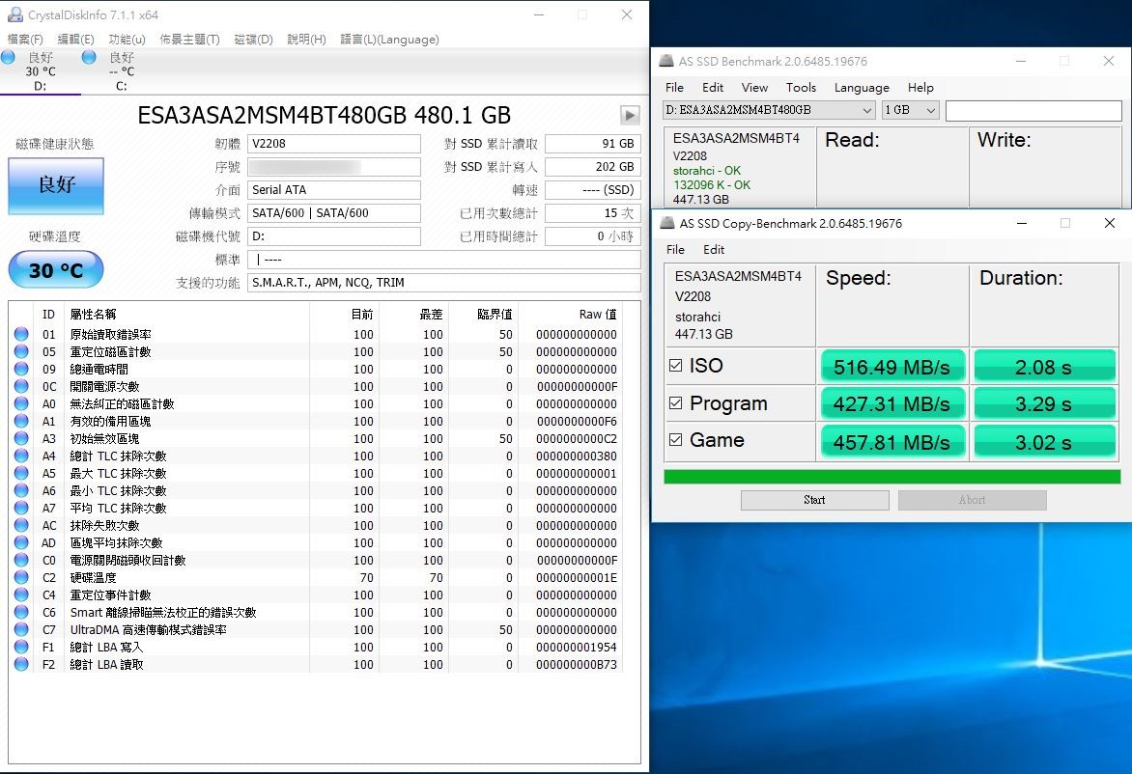
Task: Click status orb for attribute A4
Action: (x=21, y=456)
